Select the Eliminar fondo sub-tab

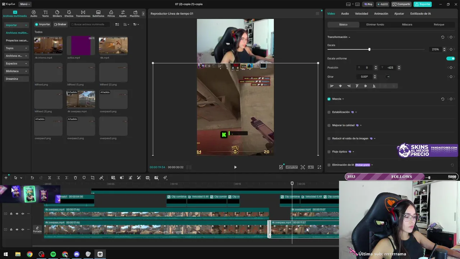(x=375, y=24)
